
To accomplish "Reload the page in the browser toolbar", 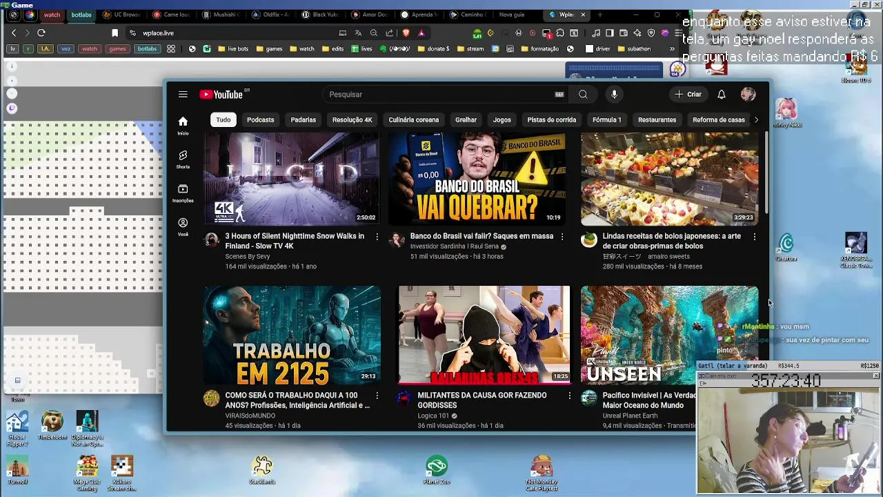I will 41,32.
